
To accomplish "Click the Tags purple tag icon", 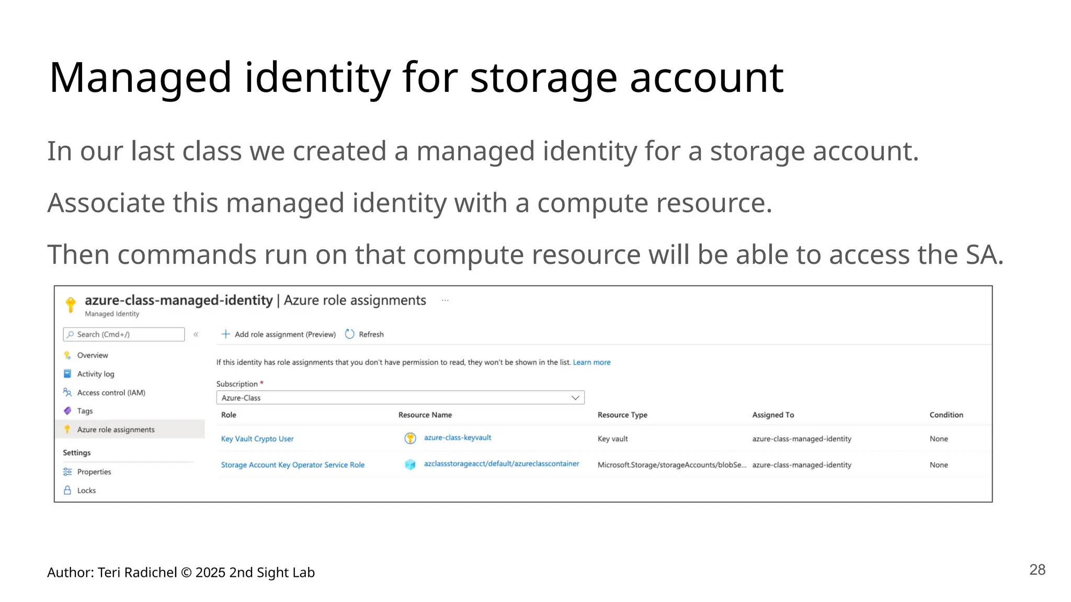I will click(67, 411).
